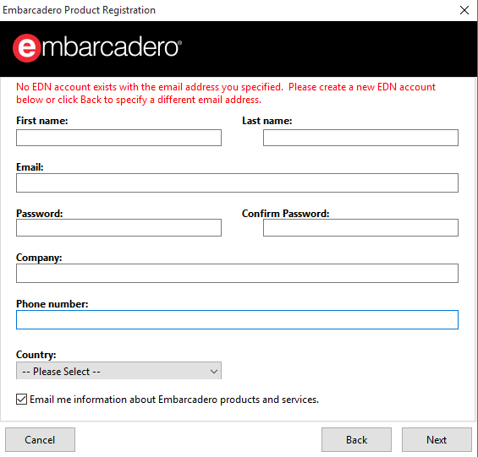Screen dimensions: 478x457
Task: Click the Last name label
Action: 267,121
